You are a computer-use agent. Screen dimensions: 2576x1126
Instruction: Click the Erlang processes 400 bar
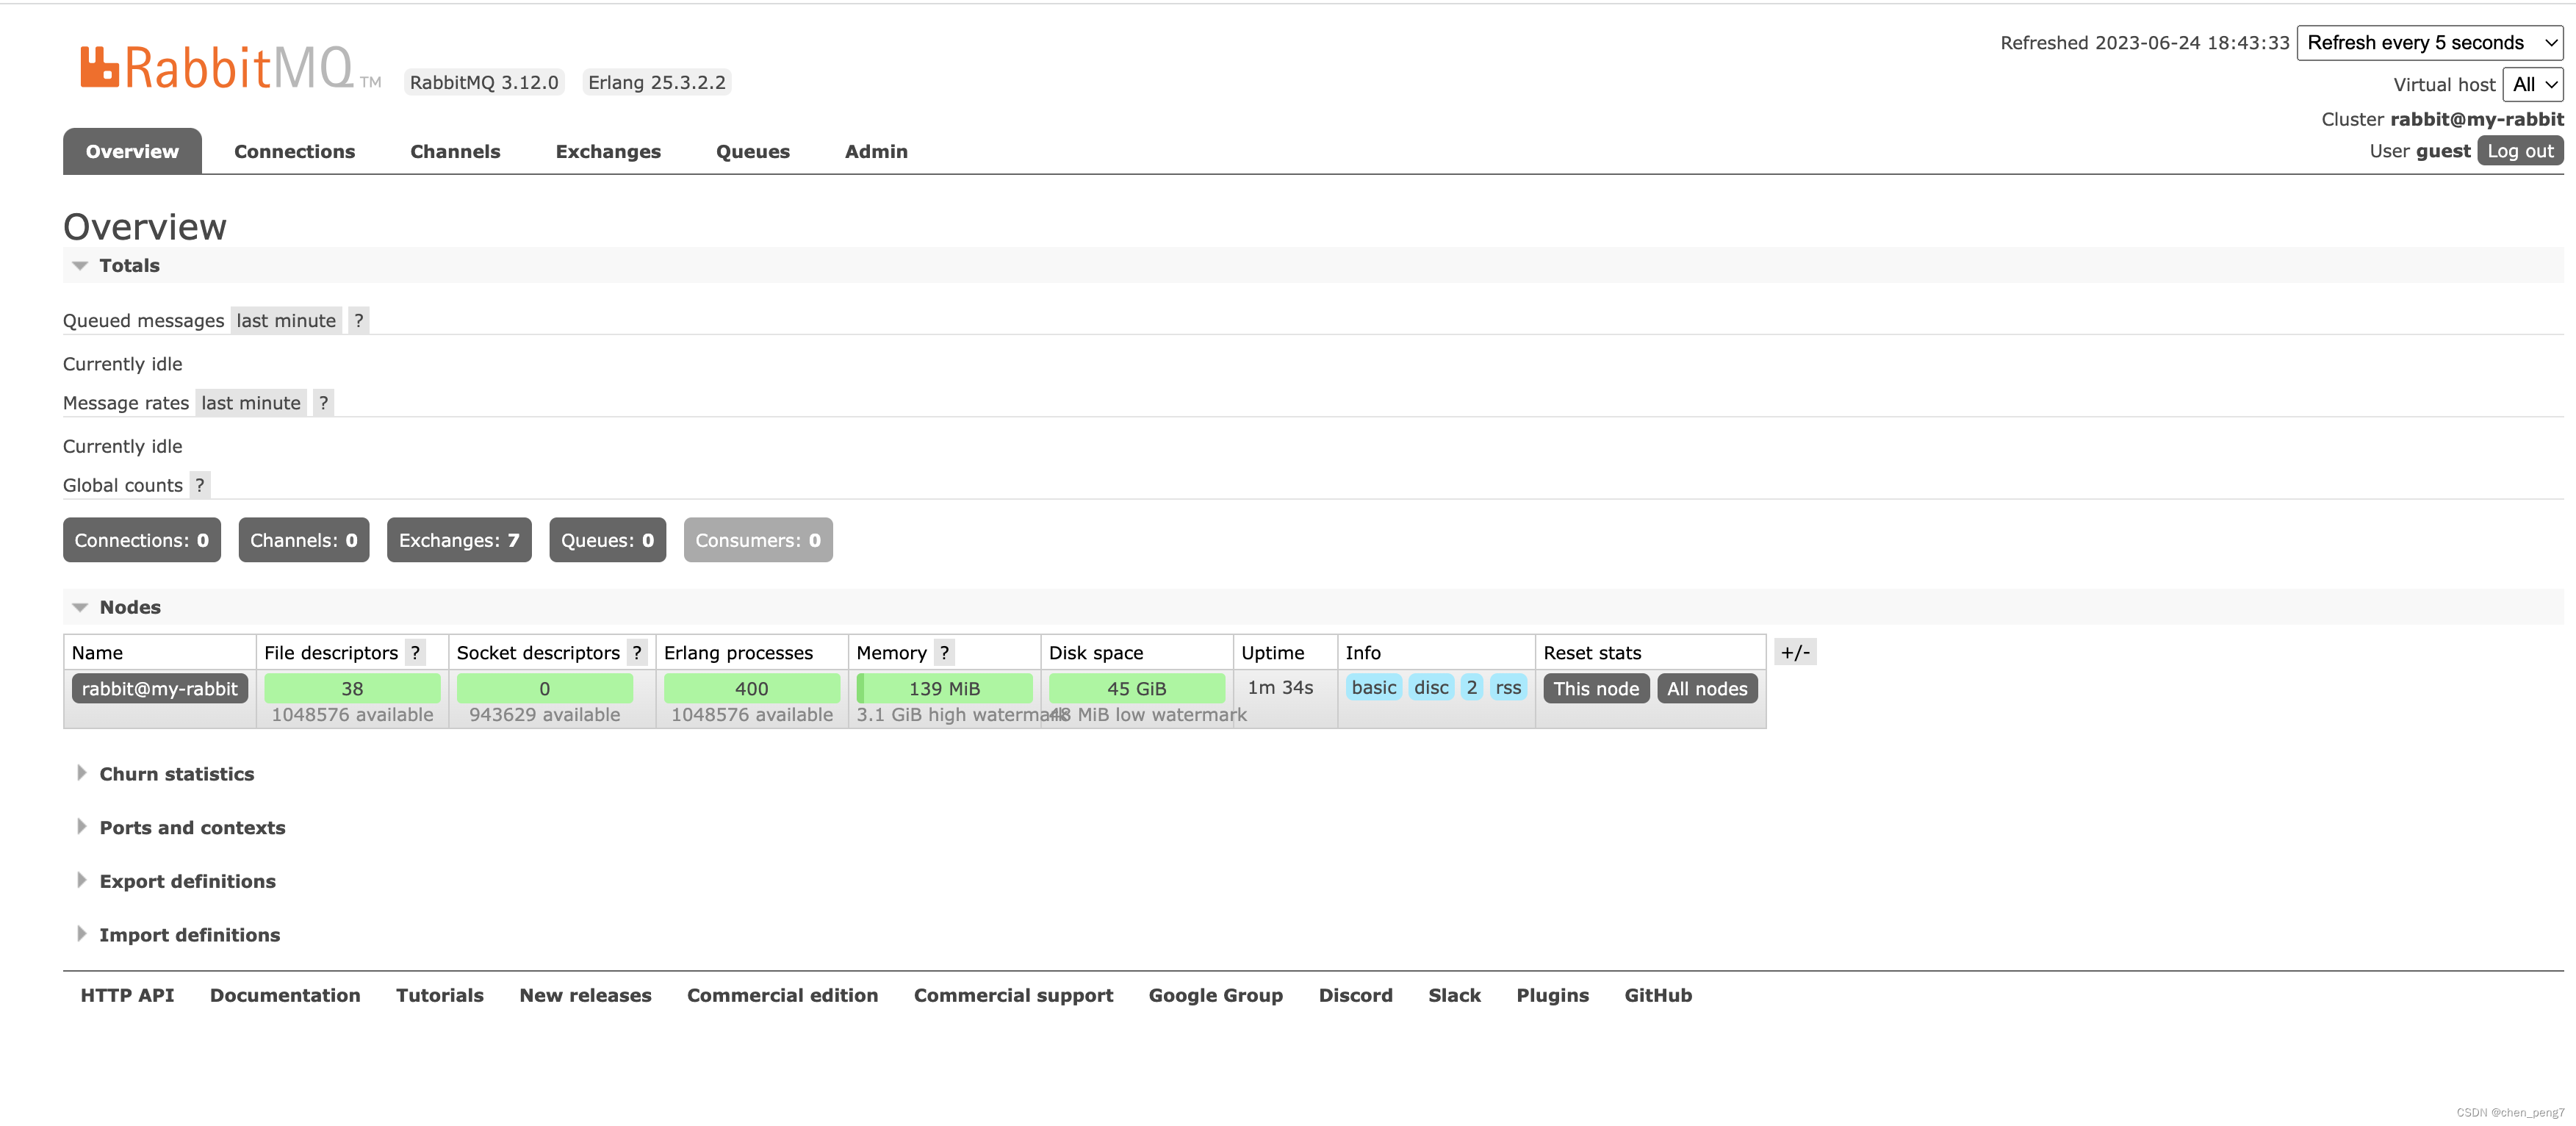752,689
